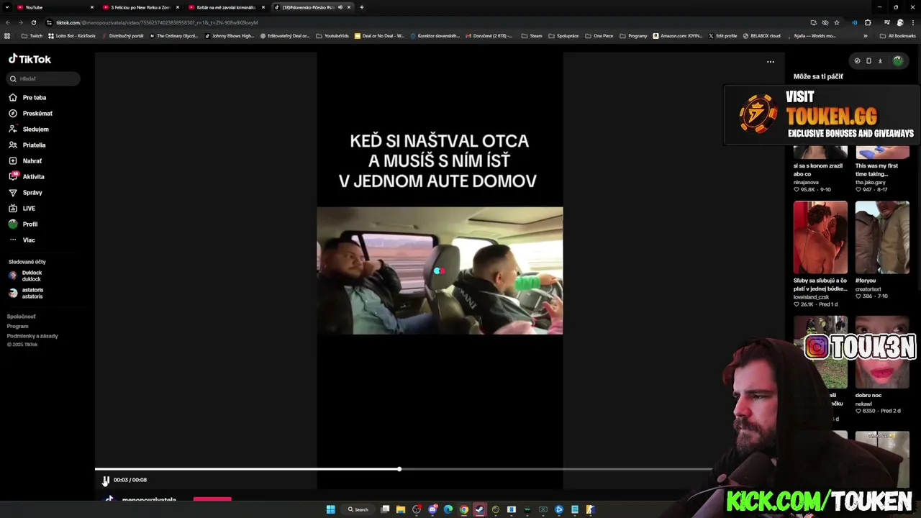Reload the page
Image resolution: width=921 pixels, height=518 pixels.
click(x=33, y=22)
